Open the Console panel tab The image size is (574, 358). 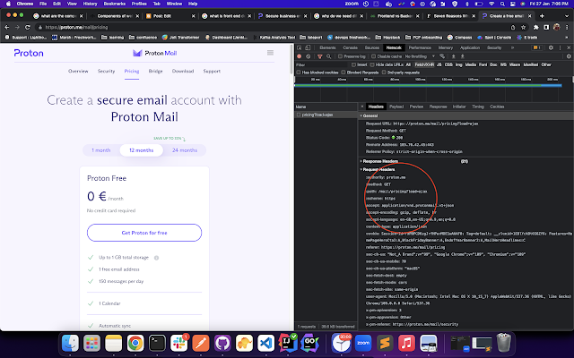(350, 47)
